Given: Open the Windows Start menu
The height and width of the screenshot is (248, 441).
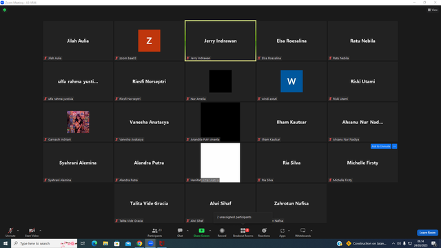Looking at the screenshot, I should (6, 243).
